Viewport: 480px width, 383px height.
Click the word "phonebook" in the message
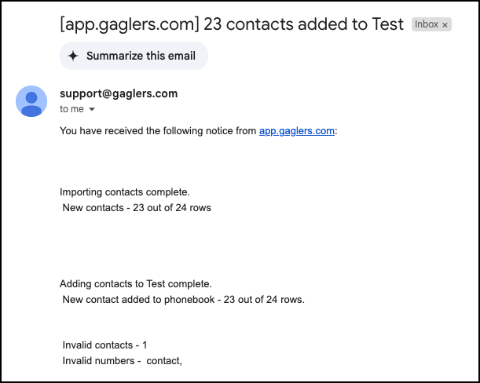pyautogui.click(x=189, y=300)
